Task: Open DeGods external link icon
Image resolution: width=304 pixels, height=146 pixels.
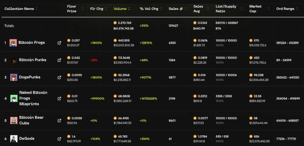Action: tap(59, 139)
